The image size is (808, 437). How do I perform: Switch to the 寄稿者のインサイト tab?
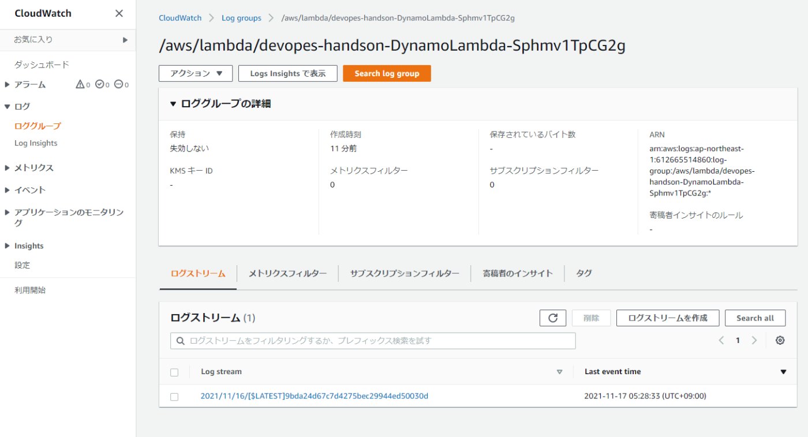point(517,273)
